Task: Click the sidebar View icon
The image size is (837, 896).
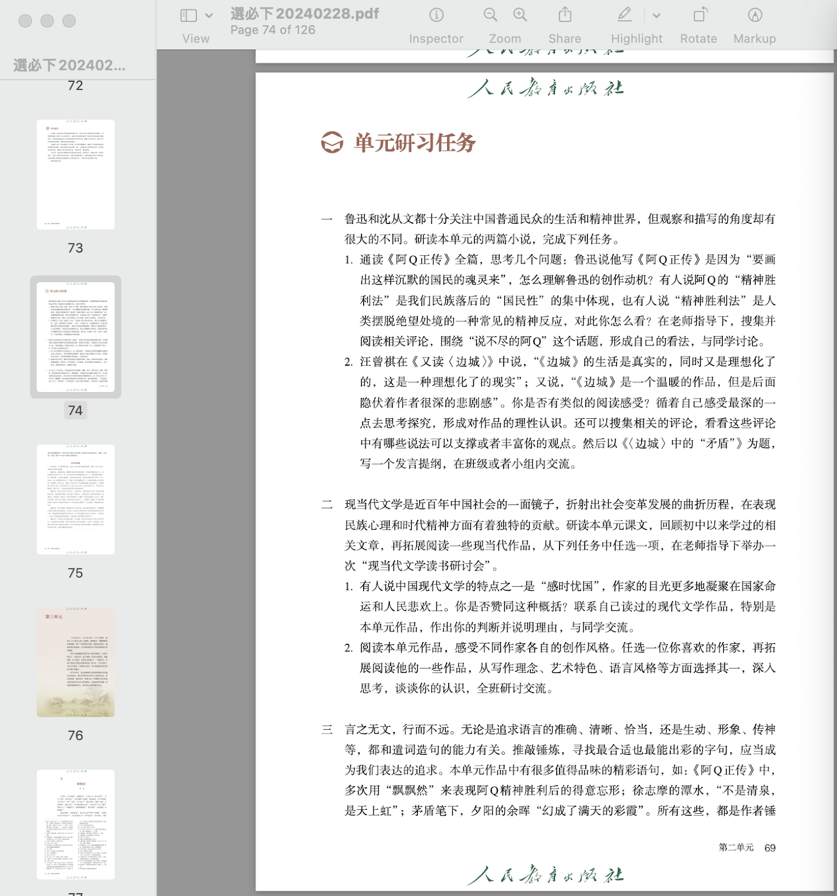Action: 189,16
